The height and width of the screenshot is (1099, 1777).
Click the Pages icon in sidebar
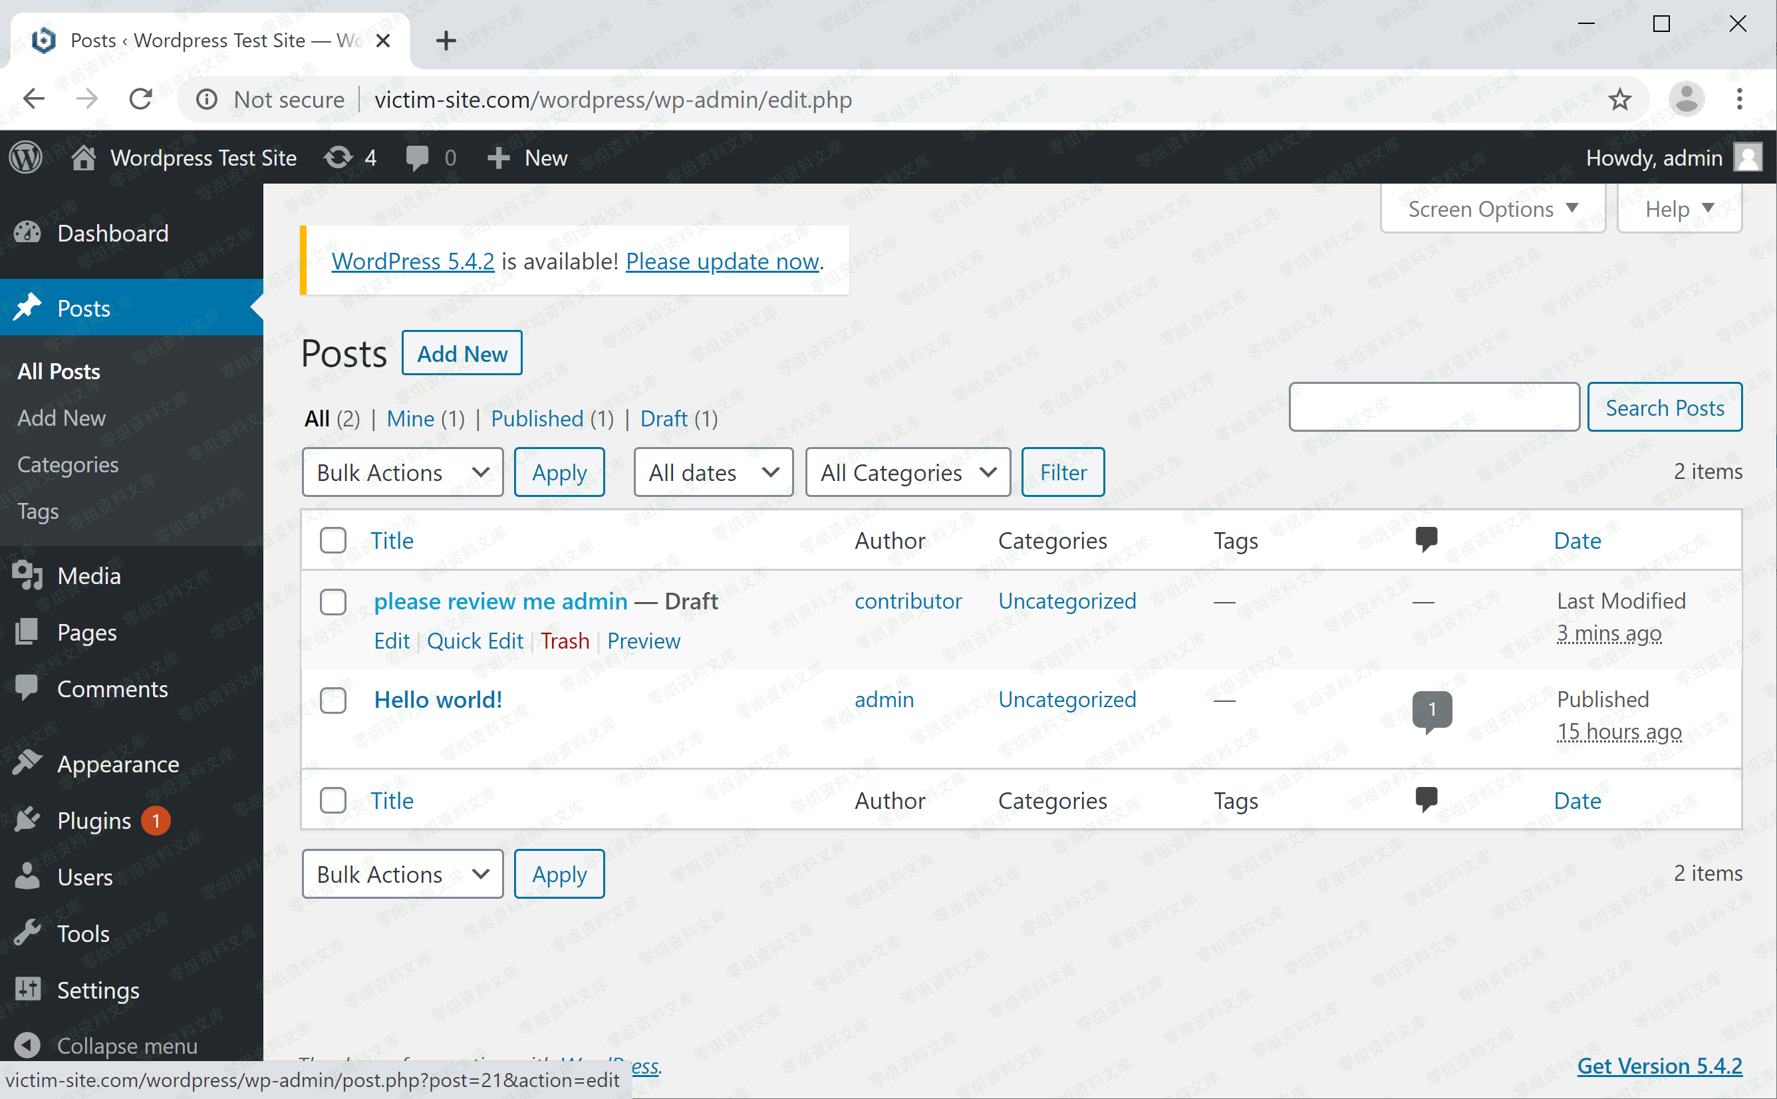27,631
